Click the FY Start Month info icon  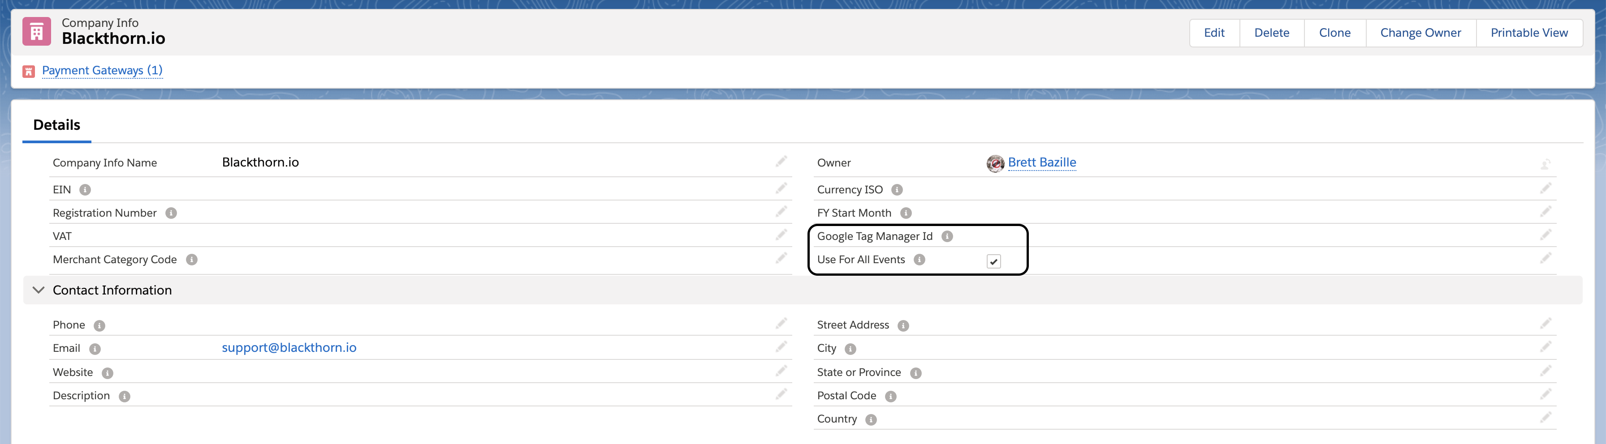906,213
